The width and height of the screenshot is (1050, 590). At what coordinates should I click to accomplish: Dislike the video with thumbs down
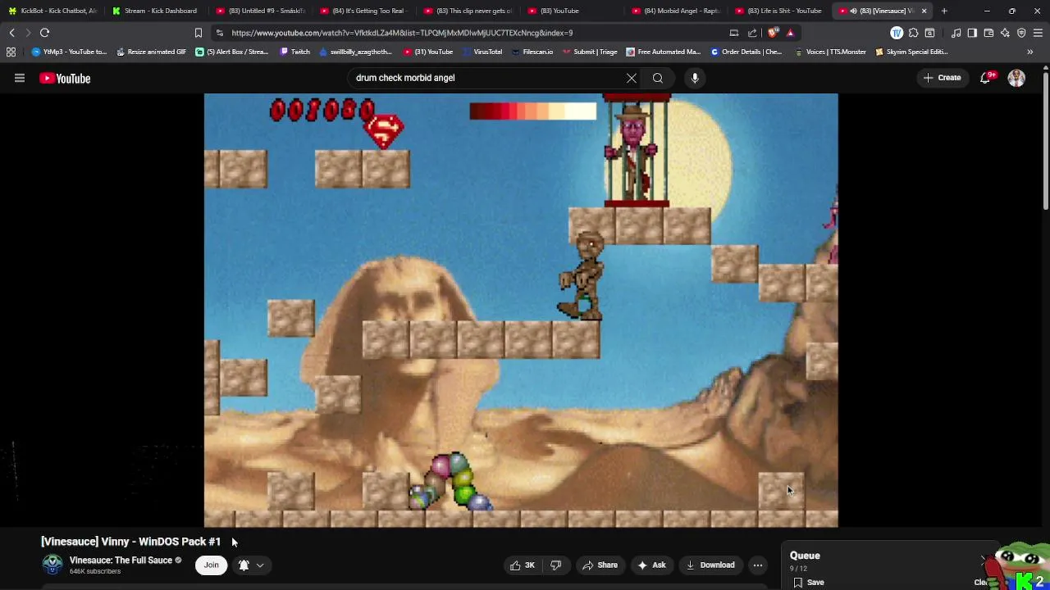pyautogui.click(x=556, y=565)
